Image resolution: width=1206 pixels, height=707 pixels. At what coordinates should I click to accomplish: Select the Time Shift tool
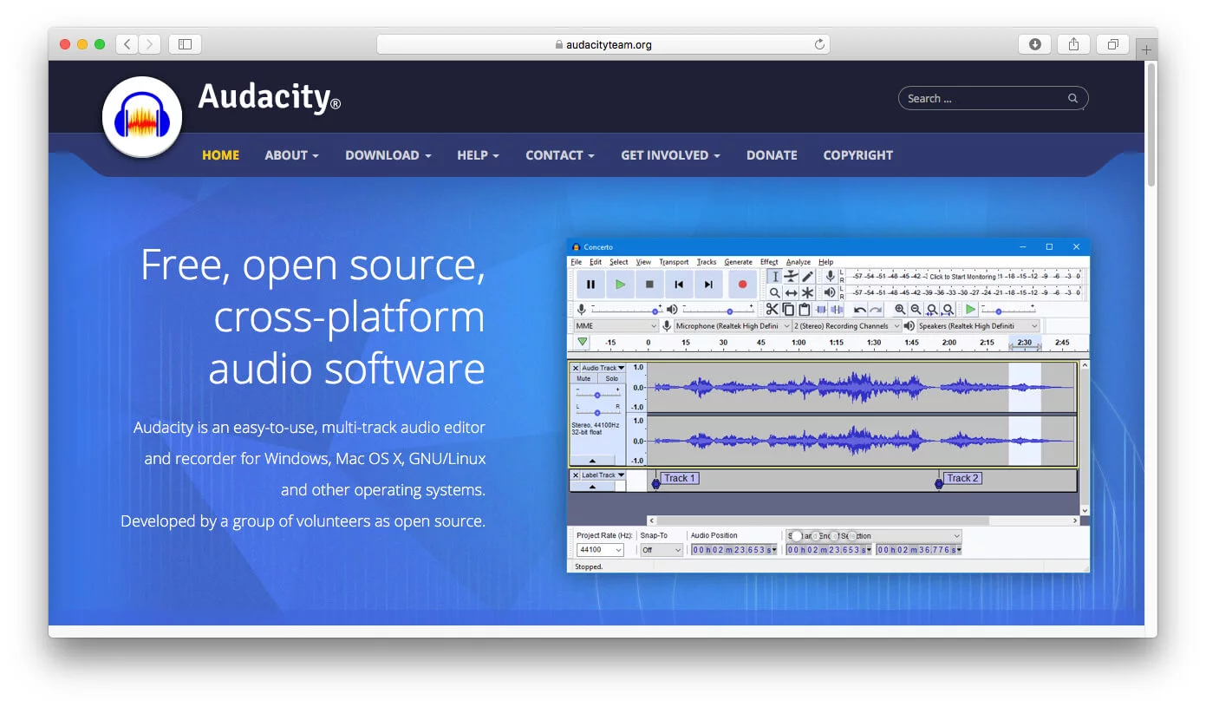pyautogui.click(x=791, y=293)
